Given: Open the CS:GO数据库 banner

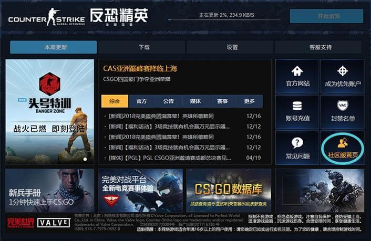Looking at the screenshot, I should point(229,191).
